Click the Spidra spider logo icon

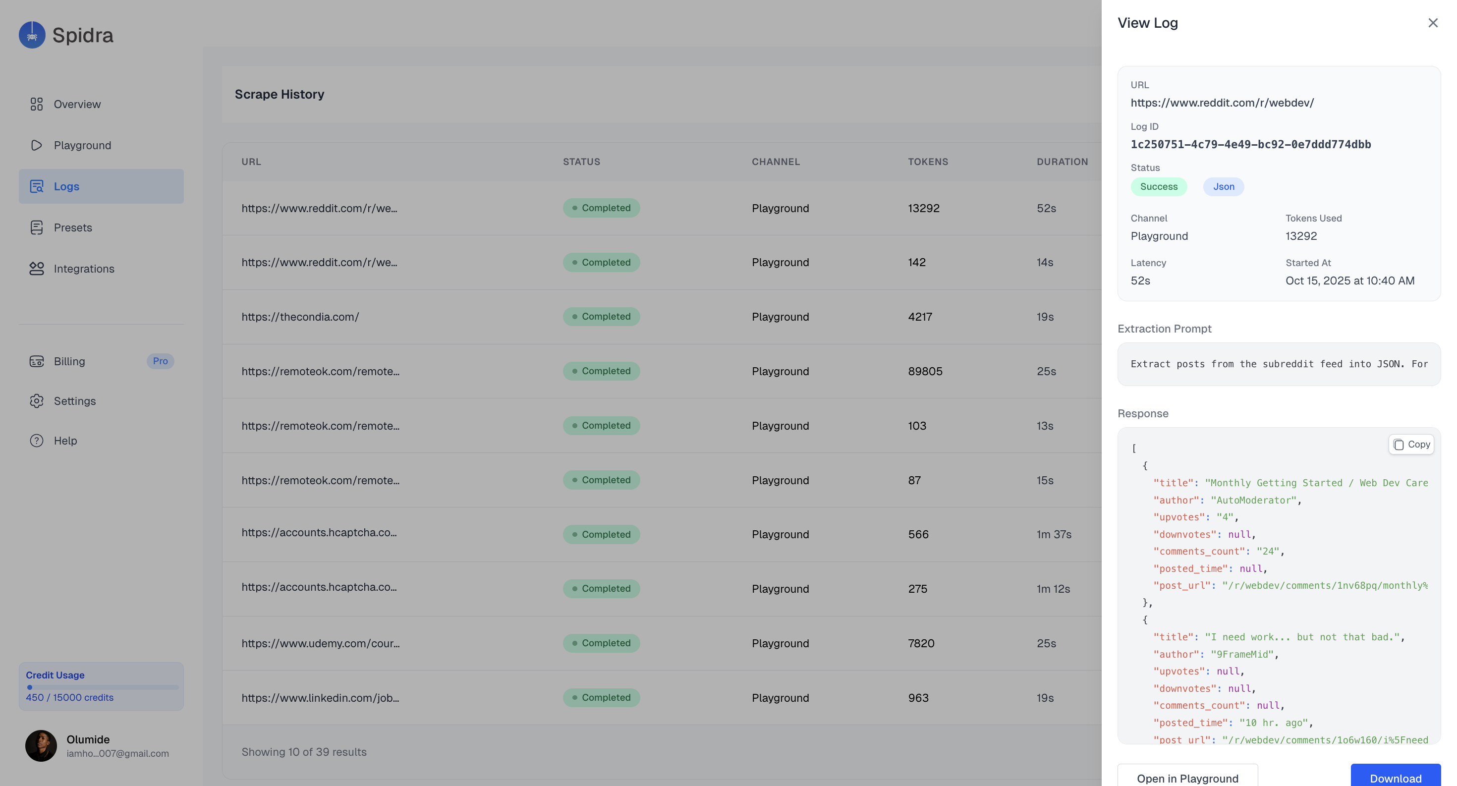tap(32, 35)
